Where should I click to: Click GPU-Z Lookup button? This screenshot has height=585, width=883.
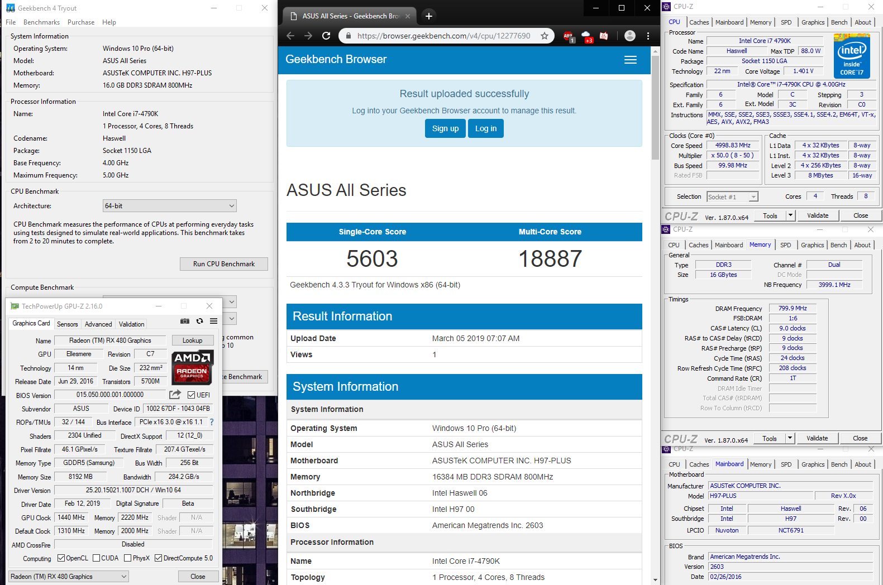point(192,341)
